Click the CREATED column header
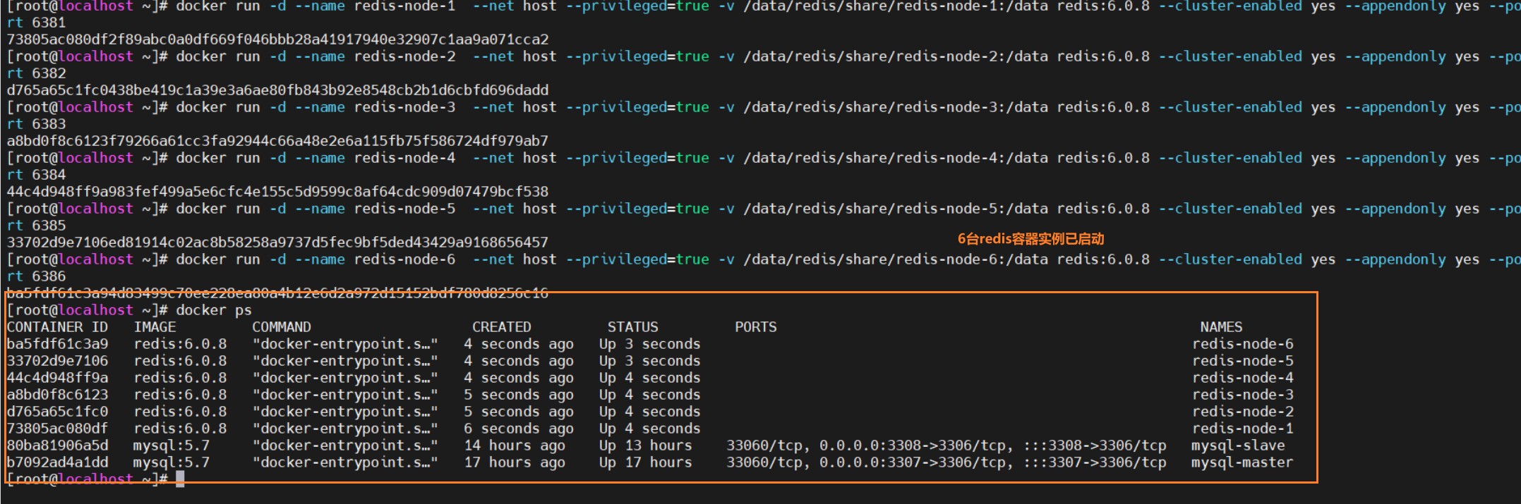Screen dimensions: 1521x504 (x=502, y=327)
